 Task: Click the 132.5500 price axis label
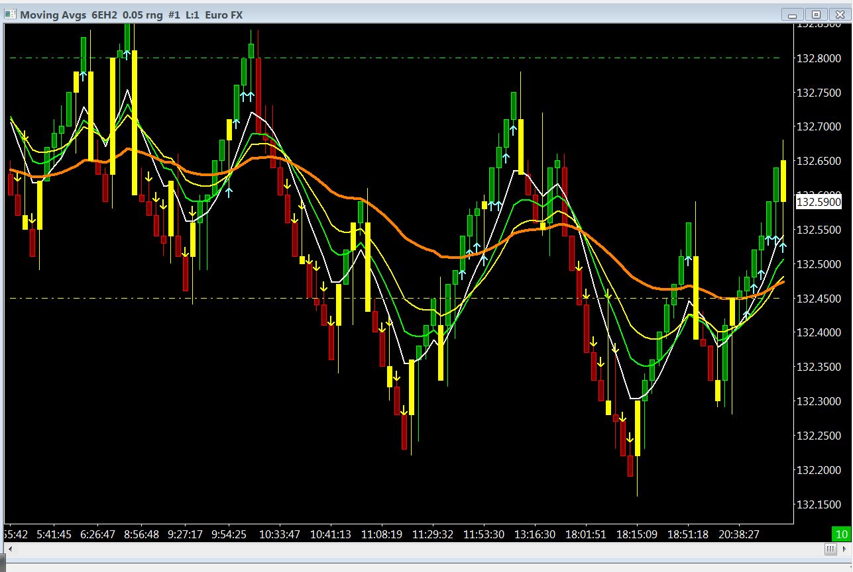[x=819, y=230]
